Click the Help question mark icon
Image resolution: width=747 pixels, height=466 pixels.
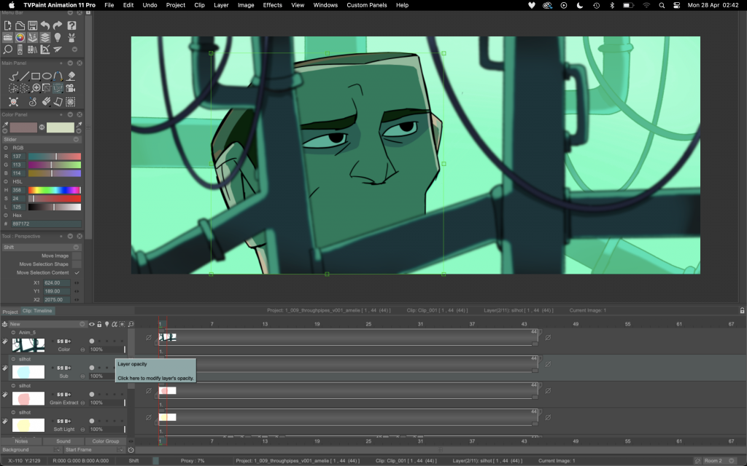point(71,25)
